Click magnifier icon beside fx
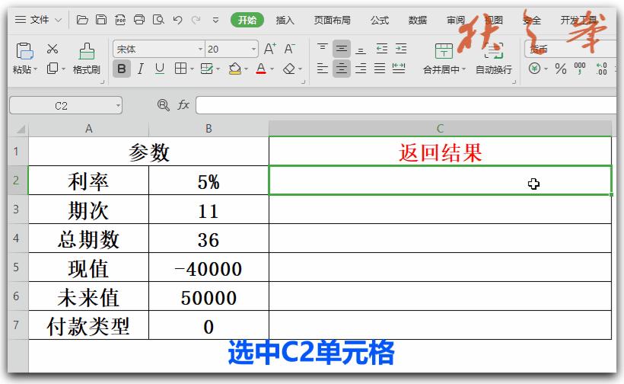This screenshot has width=624, height=384. [x=163, y=105]
